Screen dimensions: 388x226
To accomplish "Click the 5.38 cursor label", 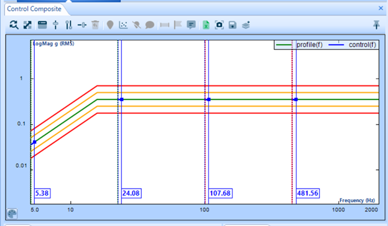I will 42,193.
